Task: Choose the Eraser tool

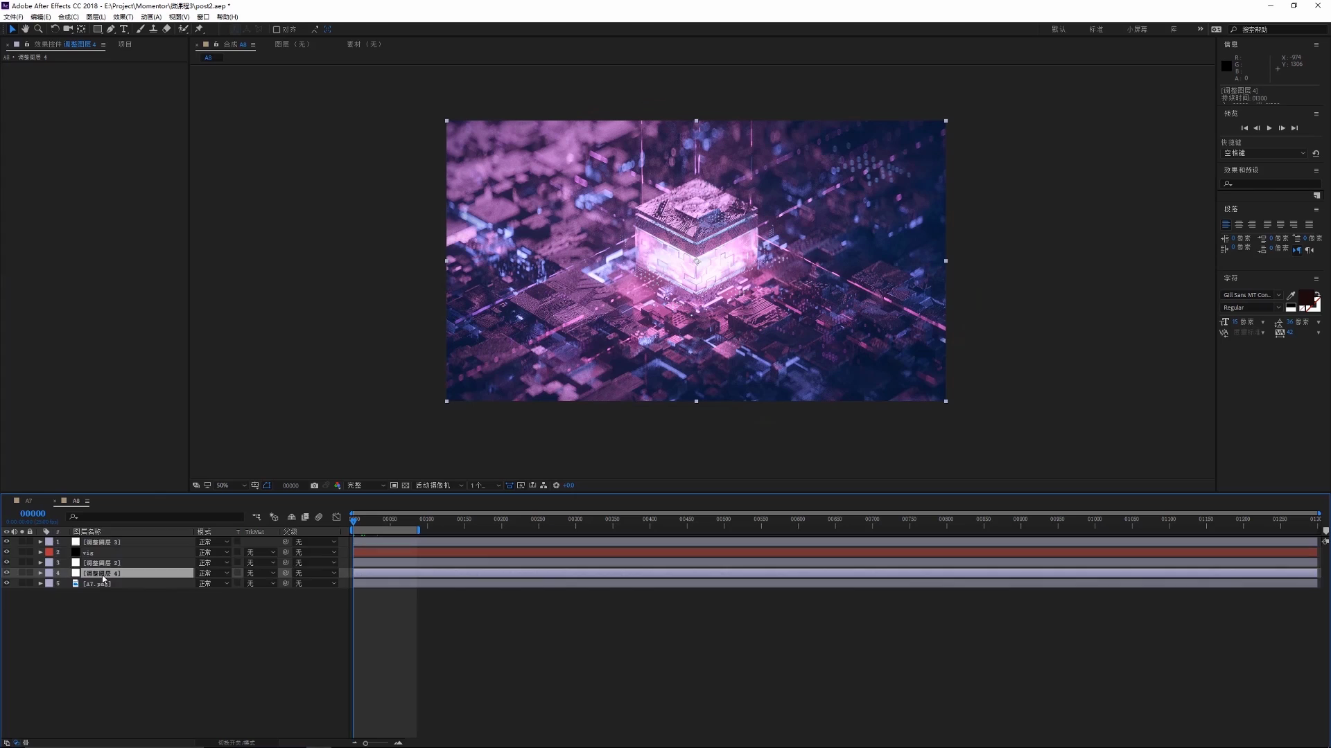Action: 166,29
